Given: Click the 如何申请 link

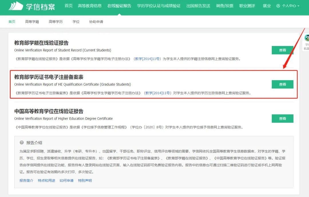Looking at the screenshot, I should (x=66, y=180).
